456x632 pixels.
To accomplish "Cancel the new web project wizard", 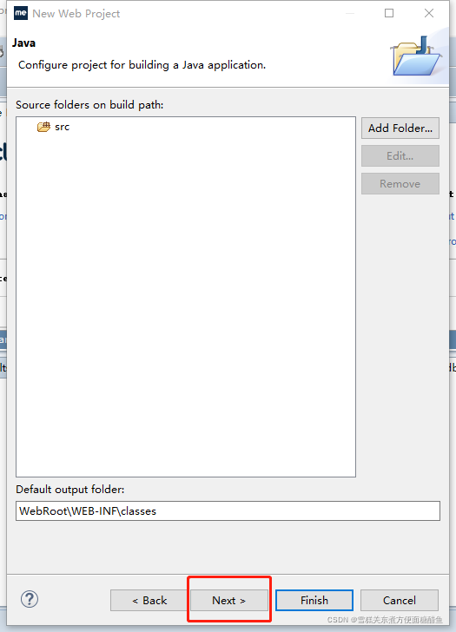I will [x=400, y=601].
